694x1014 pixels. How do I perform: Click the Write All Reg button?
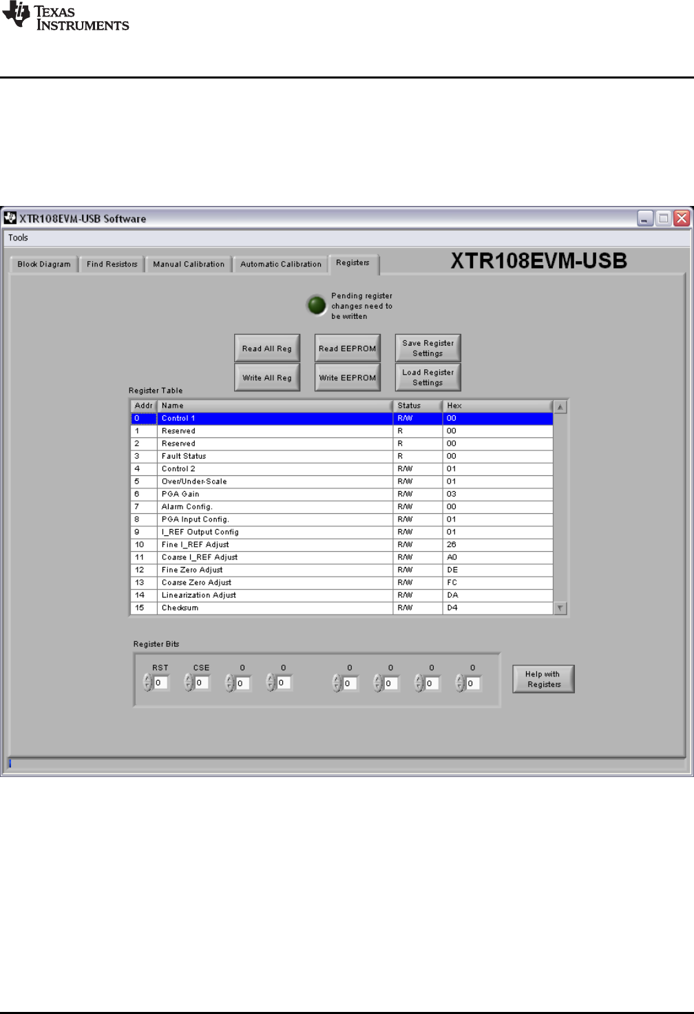[267, 377]
